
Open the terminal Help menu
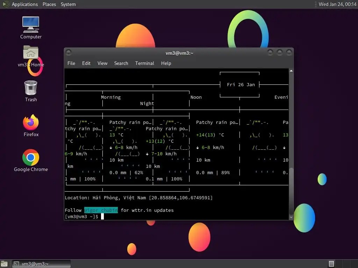166,64
